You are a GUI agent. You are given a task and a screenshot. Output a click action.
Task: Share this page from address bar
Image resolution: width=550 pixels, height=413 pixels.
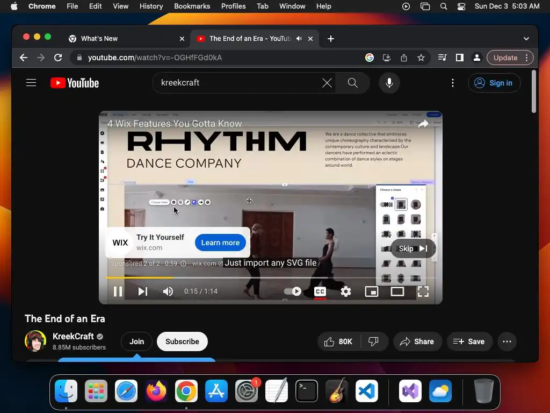(x=404, y=58)
